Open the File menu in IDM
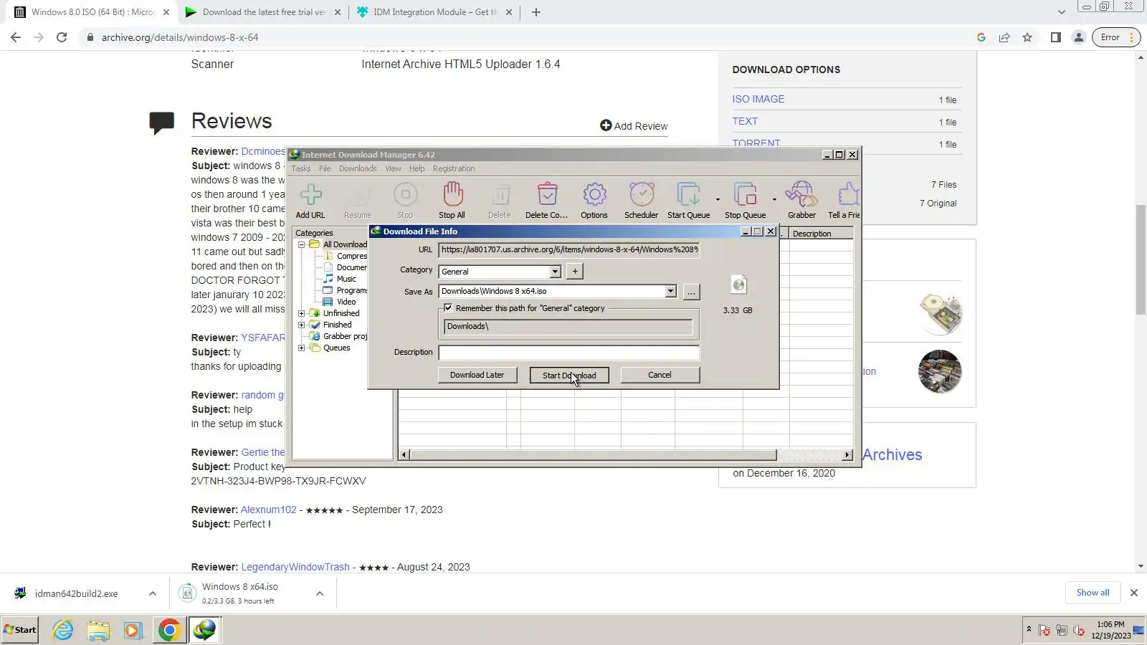1147x645 pixels. [x=325, y=168]
